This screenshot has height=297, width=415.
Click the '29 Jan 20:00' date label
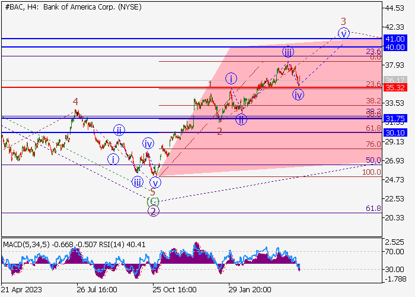click(250, 289)
